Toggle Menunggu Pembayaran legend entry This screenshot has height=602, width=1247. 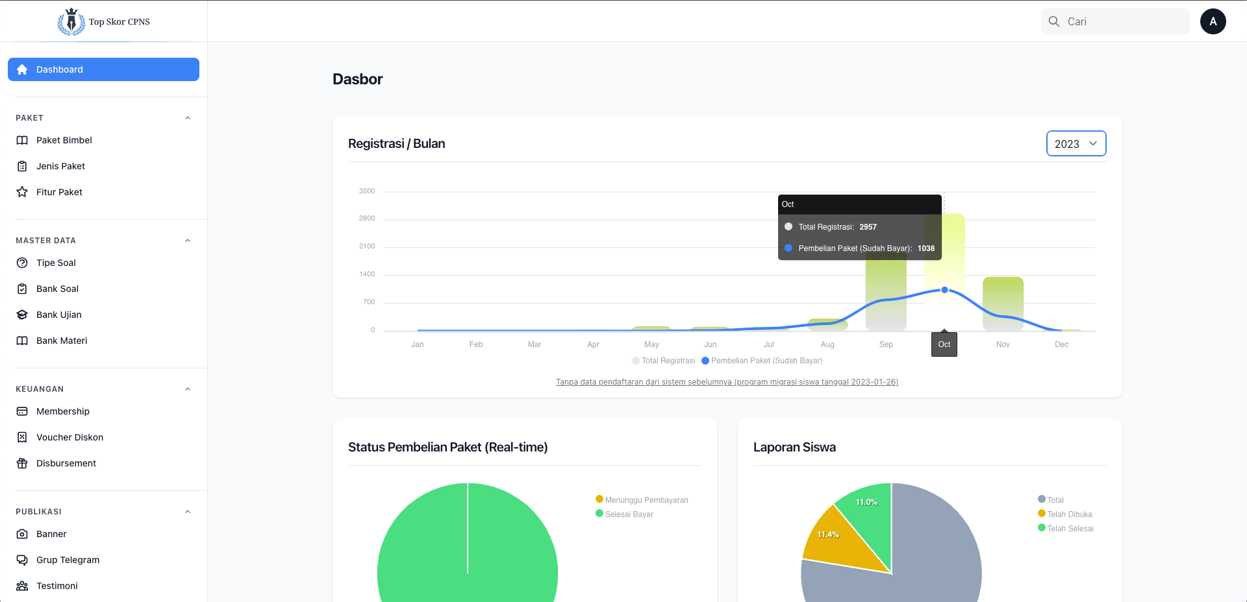642,500
